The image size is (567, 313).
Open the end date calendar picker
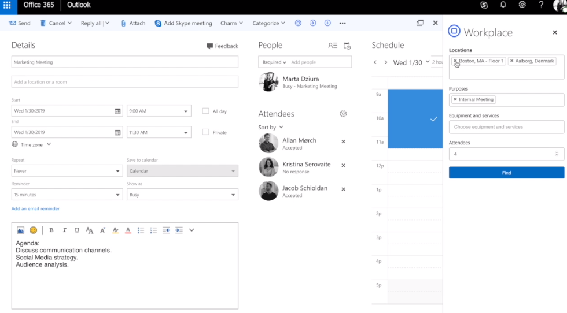point(117,132)
